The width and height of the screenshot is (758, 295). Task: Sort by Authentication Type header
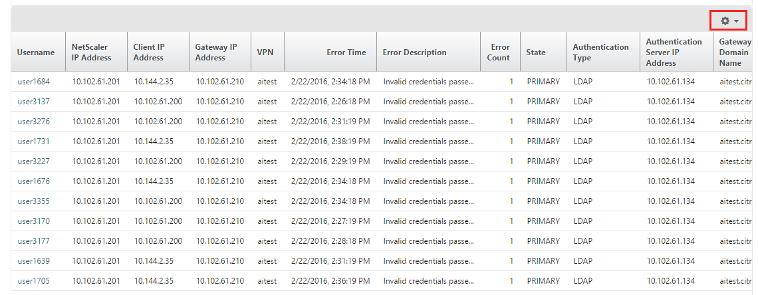coord(601,52)
